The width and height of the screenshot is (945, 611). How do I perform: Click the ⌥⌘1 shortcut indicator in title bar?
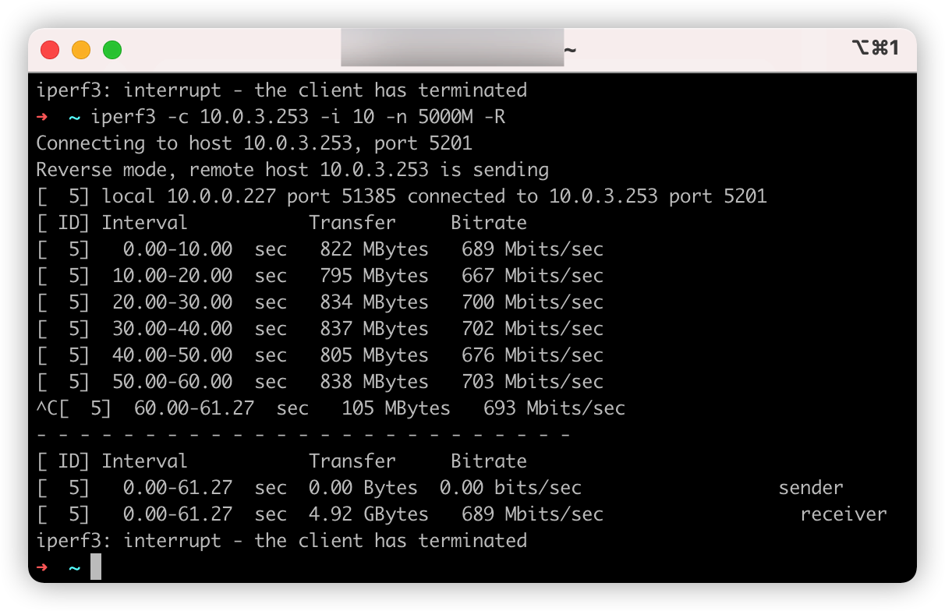[876, 48]
